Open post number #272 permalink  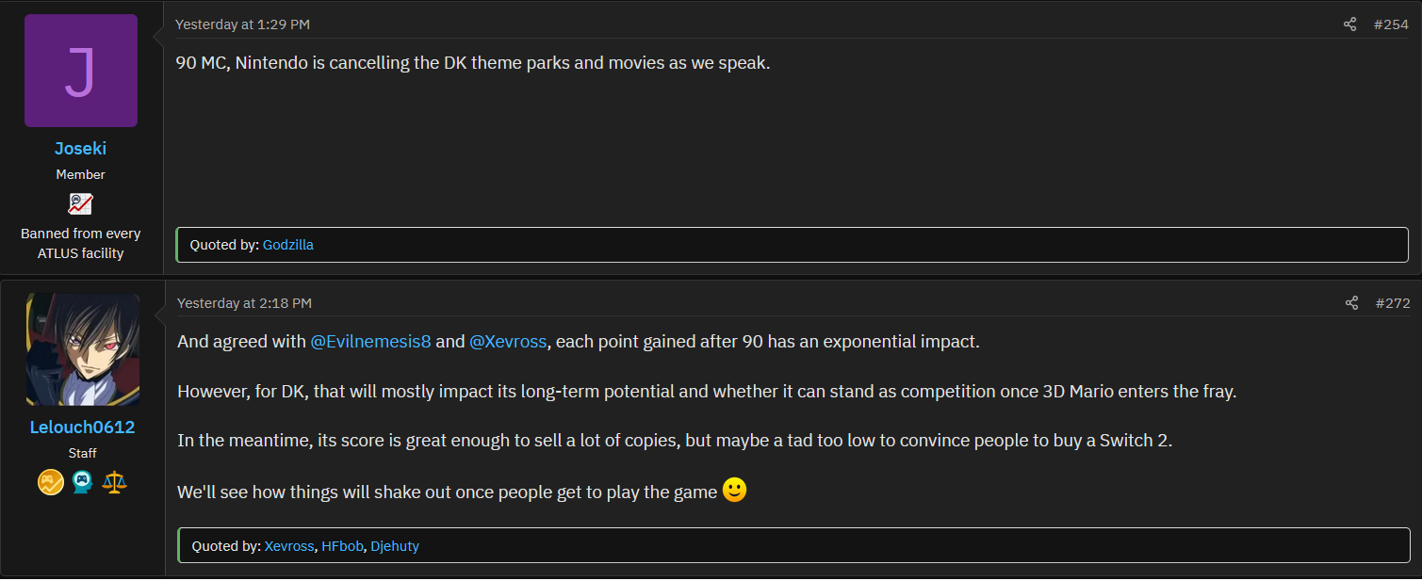tap(1393, 303)
